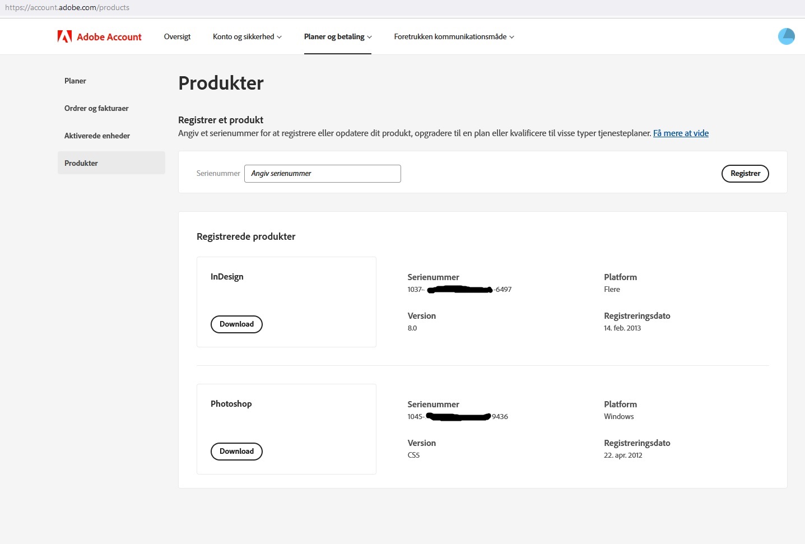Open the Planer sidebar item
This screenshot has height=544, width=805.
click(75, 81)
